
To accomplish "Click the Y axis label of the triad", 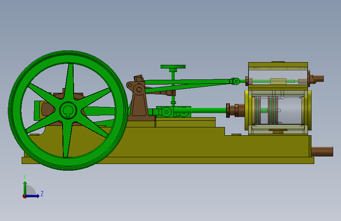I will click(25, 177).
